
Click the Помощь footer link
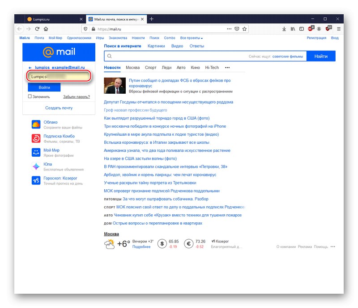[x=321, y=247]
